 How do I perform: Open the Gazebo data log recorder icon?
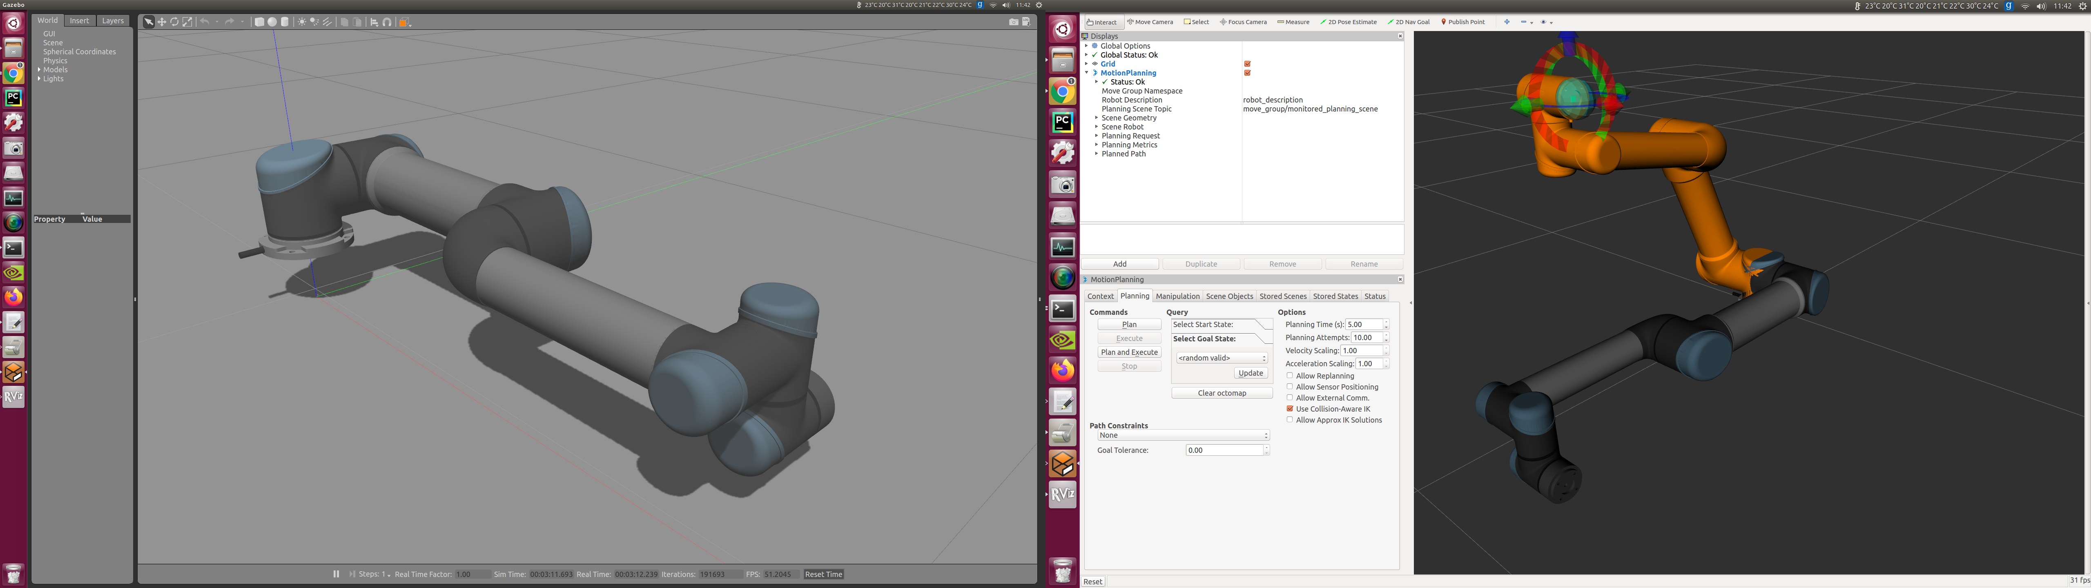click(x=1026, y=22)
